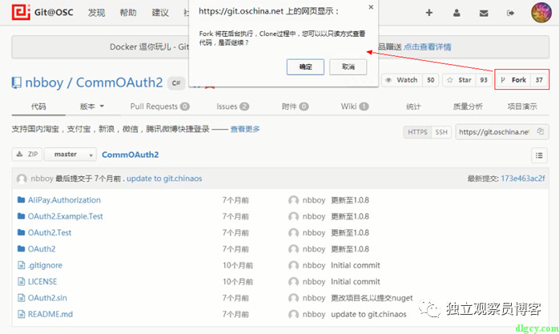559x334 pixels.
Task: Open 更改项目名,以提交nuget commit message
Action: (x=372, y=298)
